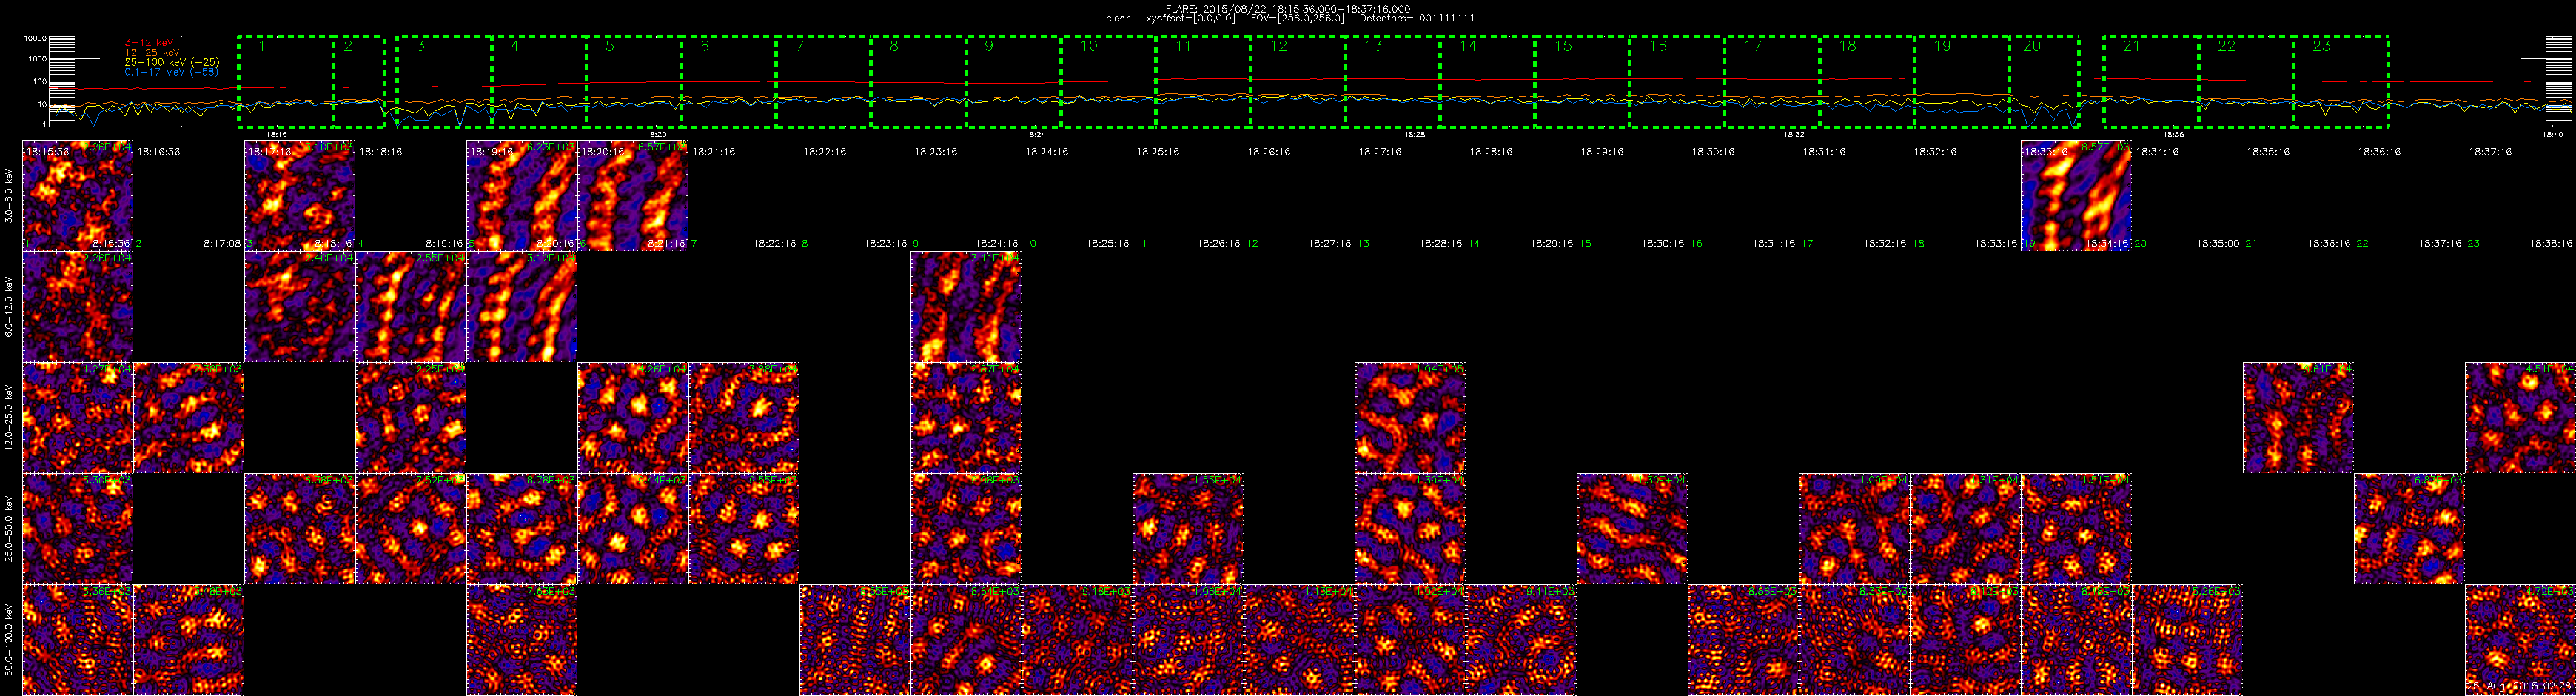Click the 18:21:16 column time label in top row
The image size is (2576, 696).
(714, 152)
